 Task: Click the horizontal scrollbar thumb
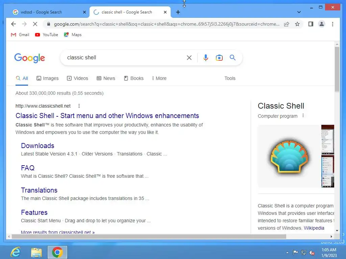[x=149, y=236]
